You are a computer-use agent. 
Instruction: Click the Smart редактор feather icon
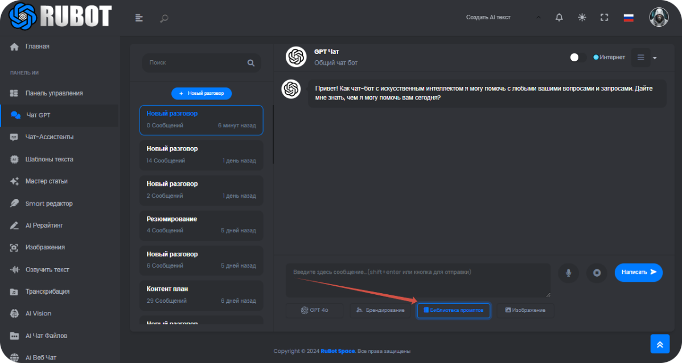(x=14, y=203)
